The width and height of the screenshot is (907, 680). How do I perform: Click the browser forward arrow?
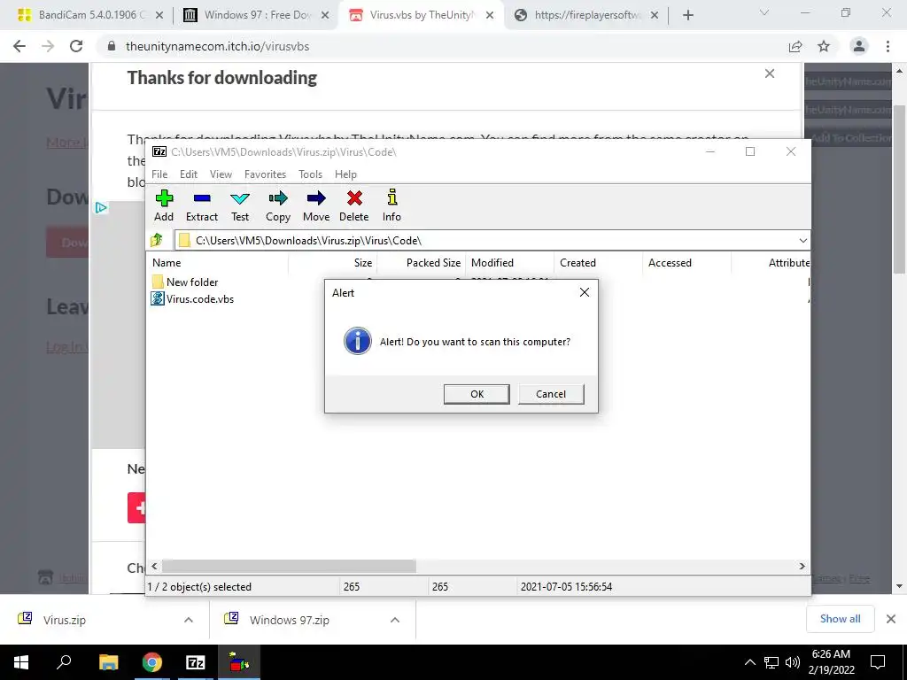pos(48,46)
